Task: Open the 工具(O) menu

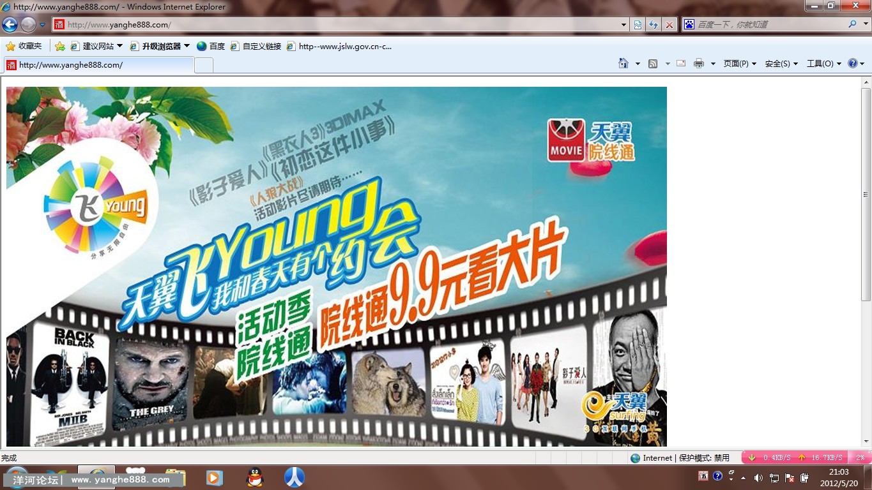Action: click(824, 64)
